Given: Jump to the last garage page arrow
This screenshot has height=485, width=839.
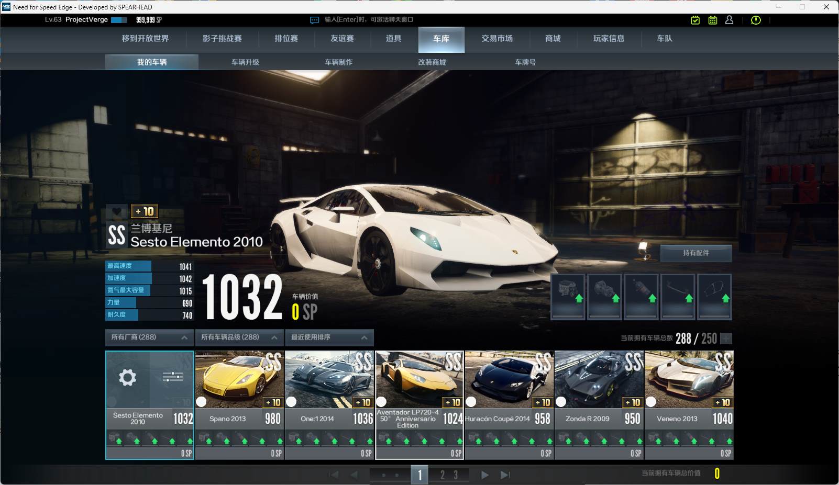Looking at the screenshot, I should [x=505, y=475].
